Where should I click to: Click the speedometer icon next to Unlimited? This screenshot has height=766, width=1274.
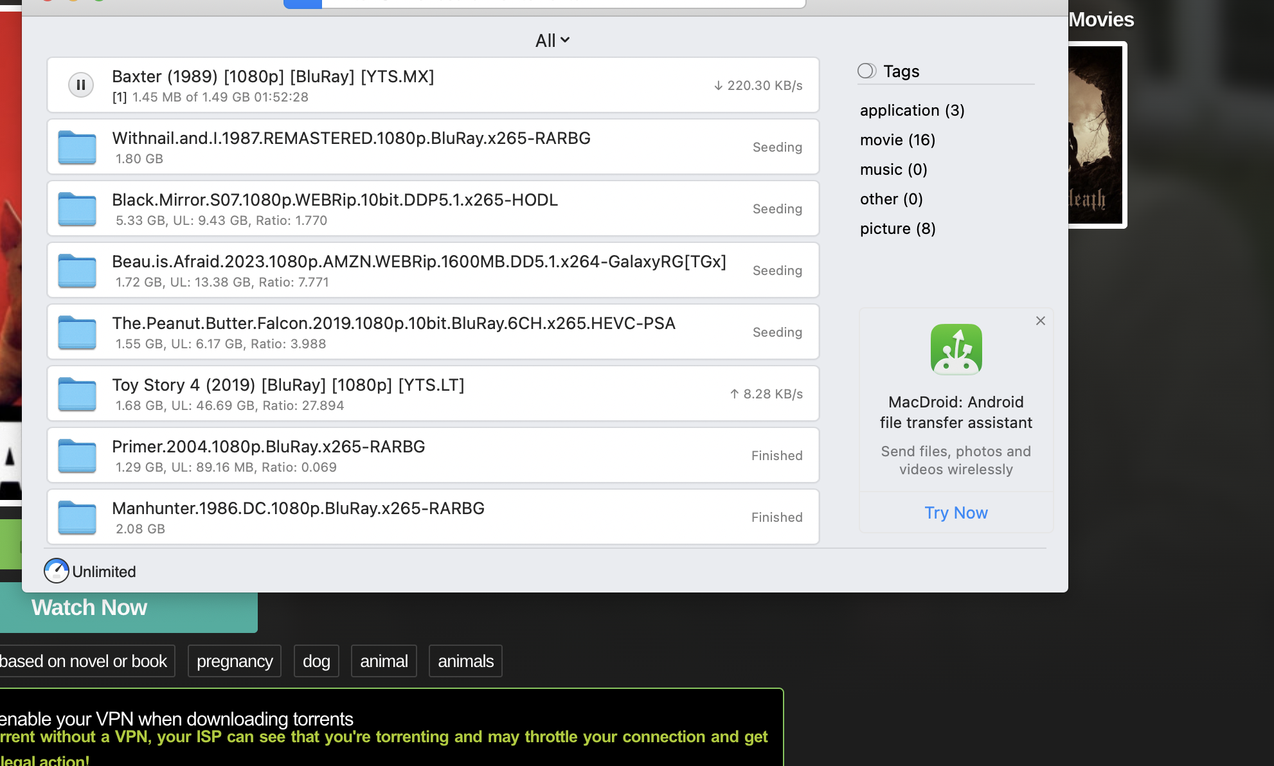click(x=56, y=571)
